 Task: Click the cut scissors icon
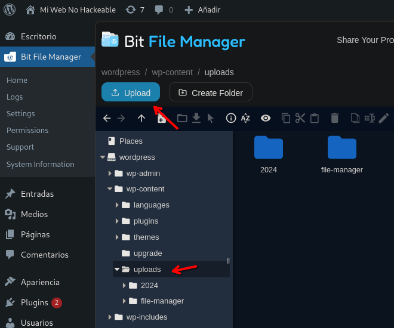click(300, 118)
